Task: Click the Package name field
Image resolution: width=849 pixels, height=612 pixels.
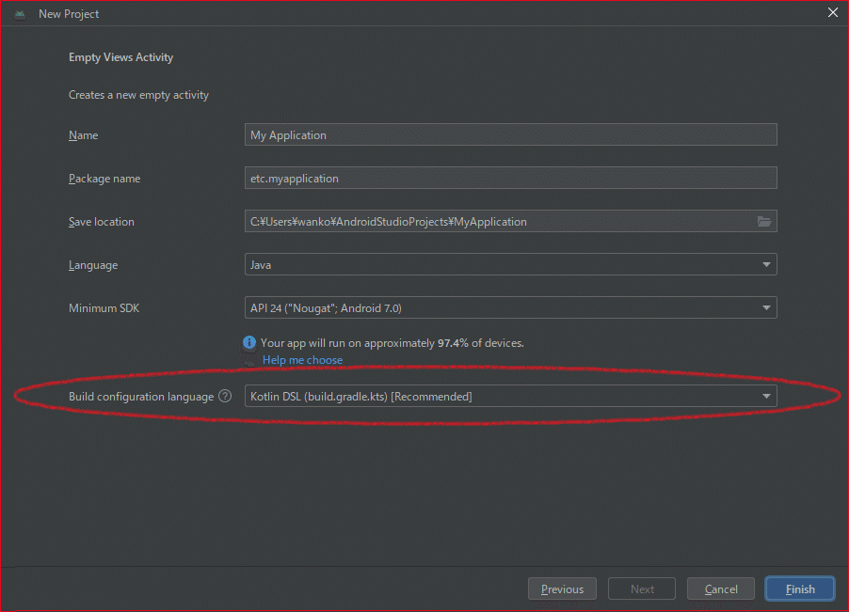Action: [x=510, y=178]
